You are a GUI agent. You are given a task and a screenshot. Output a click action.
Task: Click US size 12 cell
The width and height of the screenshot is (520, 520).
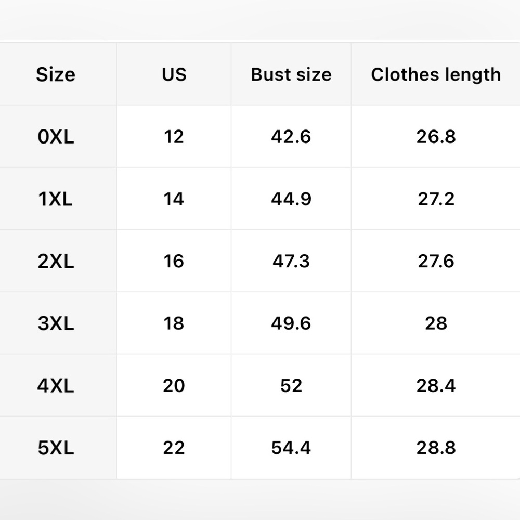point(174,137)
